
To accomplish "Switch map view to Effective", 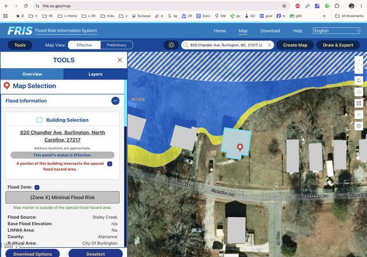I will point(84,45).
